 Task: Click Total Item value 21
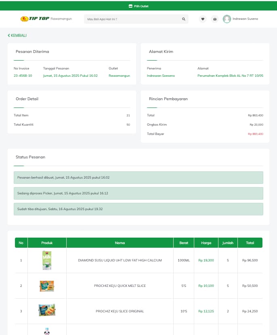(x=128, y=115)
